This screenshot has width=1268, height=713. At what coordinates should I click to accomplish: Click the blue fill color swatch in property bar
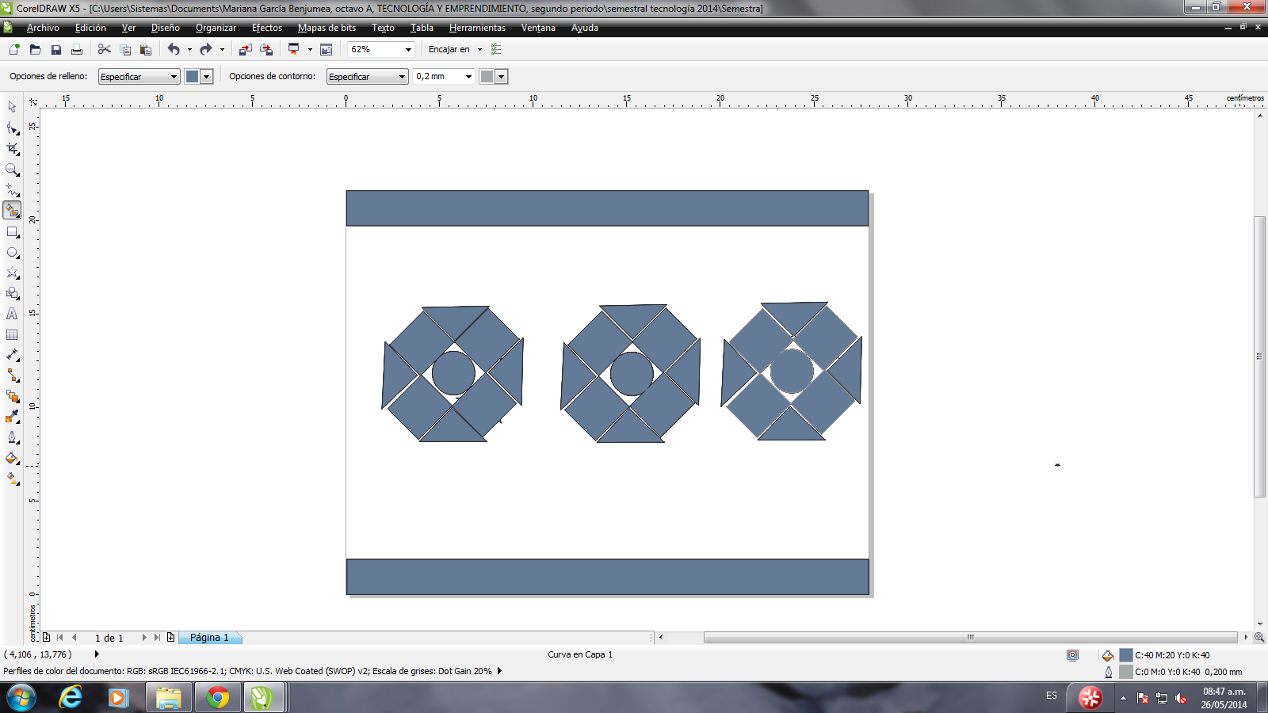point(192,77)
